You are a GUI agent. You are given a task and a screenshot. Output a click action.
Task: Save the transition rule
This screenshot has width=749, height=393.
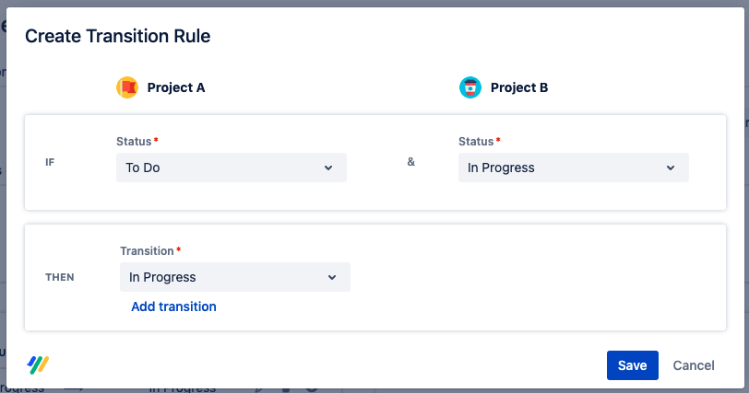pos(632,365)
